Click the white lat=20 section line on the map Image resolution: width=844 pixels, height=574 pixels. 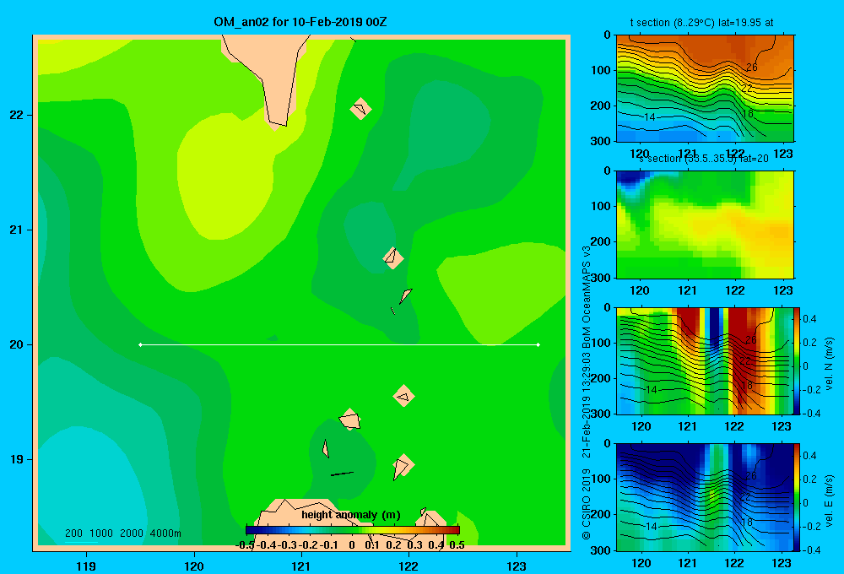click(339, 344)
